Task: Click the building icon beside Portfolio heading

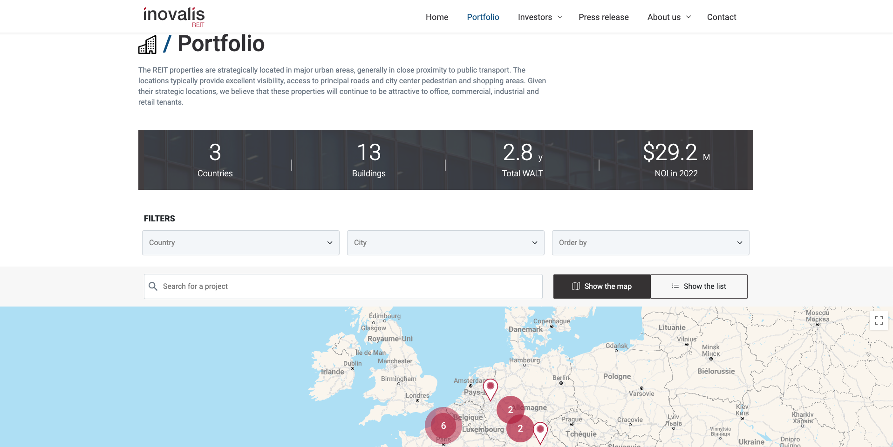Action: pyautogui.click(x=148, y=45)
